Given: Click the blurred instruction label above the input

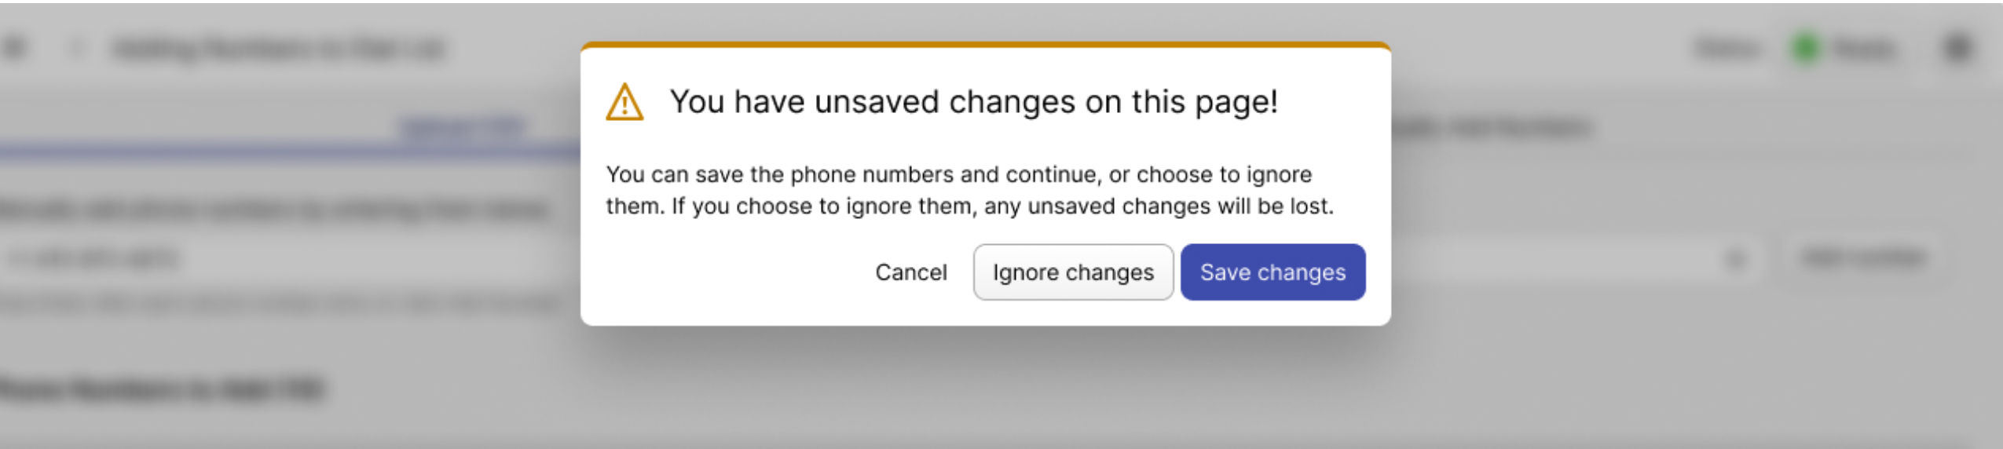Looking at the screenshot, I should [275, 210].
